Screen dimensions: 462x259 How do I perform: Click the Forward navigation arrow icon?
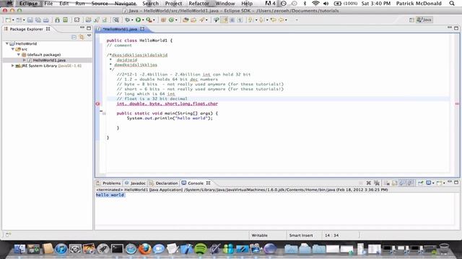(292, 20)
